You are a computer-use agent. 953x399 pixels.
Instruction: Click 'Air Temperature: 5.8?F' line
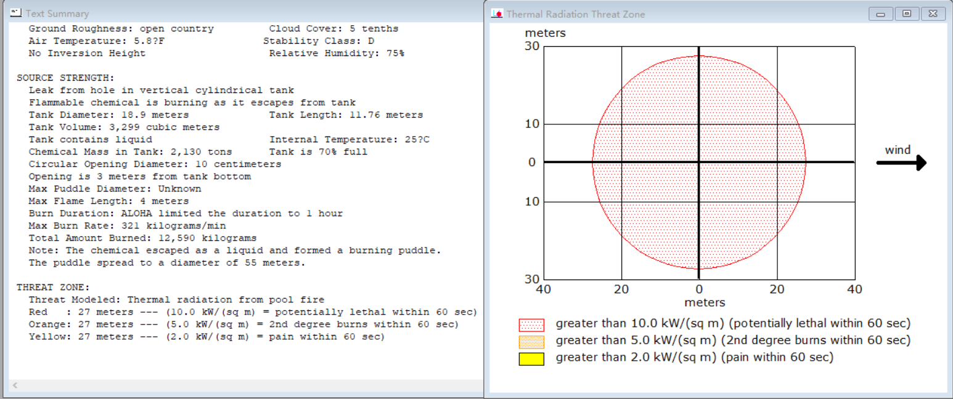pyautogui.click(x=96, y=41)
